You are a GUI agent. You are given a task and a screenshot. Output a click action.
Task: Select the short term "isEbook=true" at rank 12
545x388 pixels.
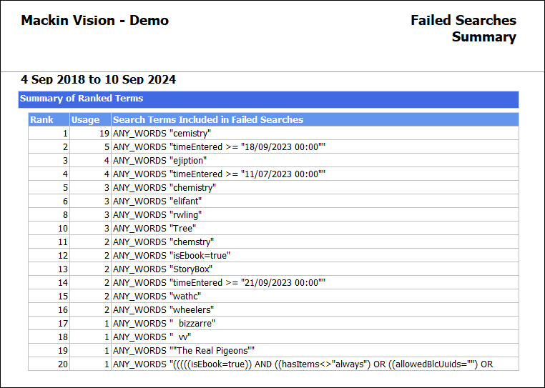172,255
